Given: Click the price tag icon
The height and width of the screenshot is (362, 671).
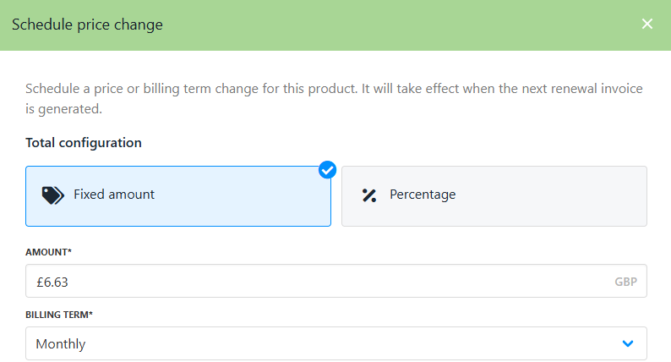Looking at the screenshot, I should (52, 195).
